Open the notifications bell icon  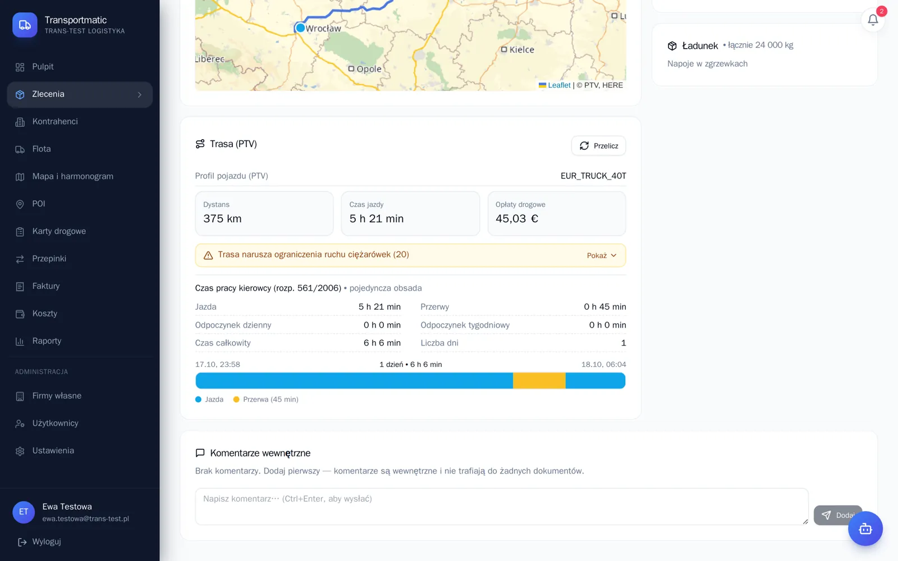point(873,20)
